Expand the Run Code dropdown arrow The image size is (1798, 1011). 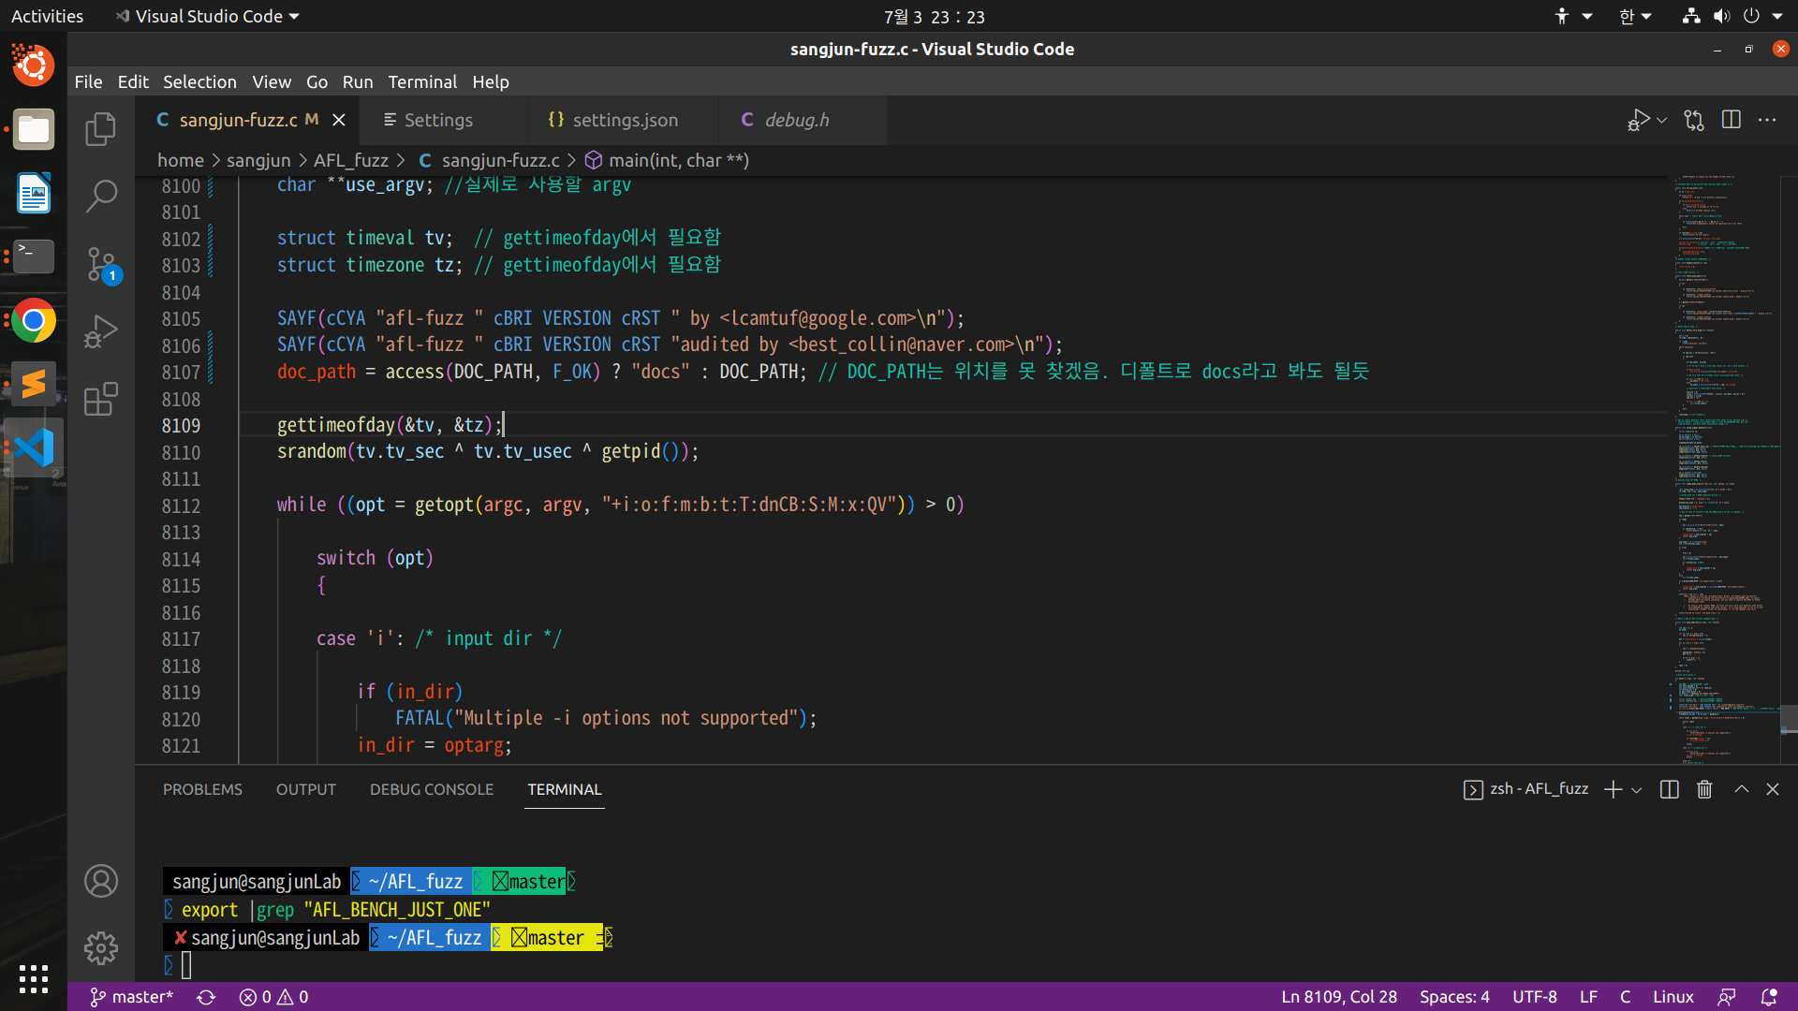pyautogui.click(x=1662, y=120)
